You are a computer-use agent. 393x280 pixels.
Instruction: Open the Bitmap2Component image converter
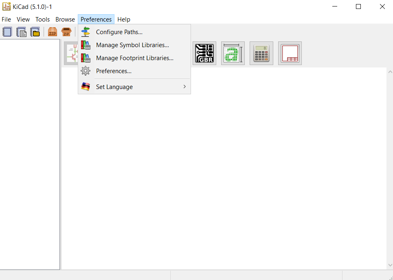point(233,53)
